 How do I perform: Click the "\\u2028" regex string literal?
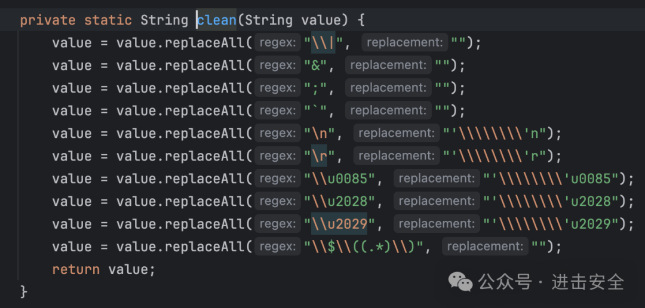click(x=340, y=202)
